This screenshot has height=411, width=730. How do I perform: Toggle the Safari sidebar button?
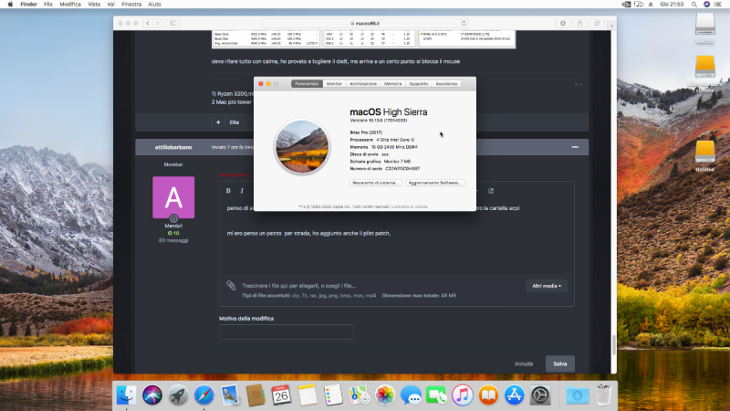[x=172, y=24]
